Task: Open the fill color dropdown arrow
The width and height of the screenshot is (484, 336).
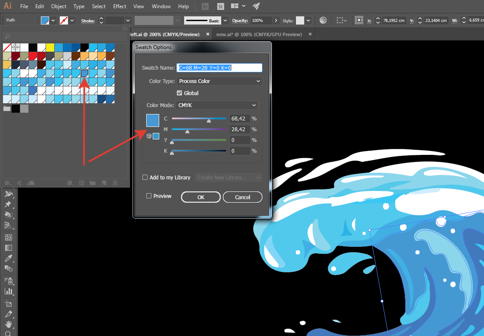Action: point(53,21)
